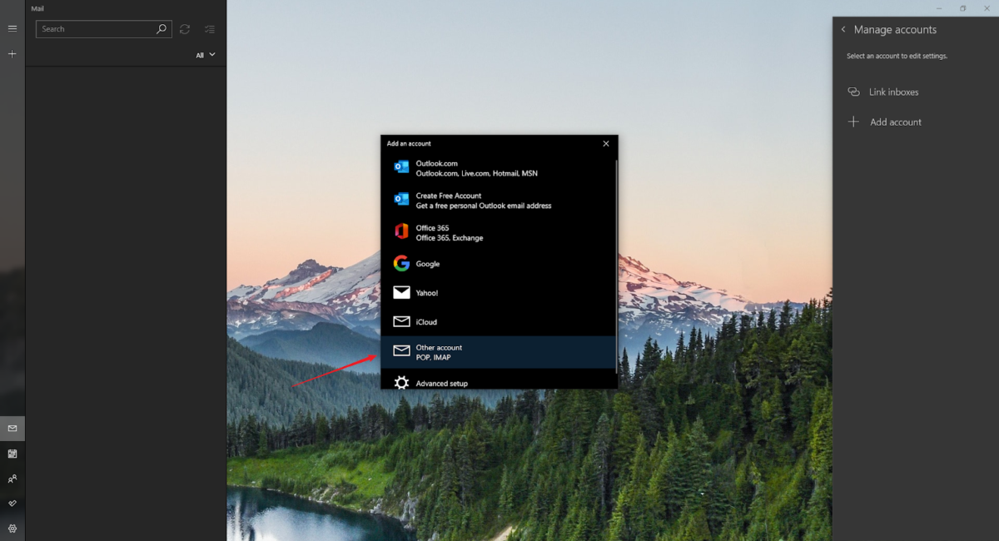The image size is (999, 541).
Task: Click the iCloud envelope icon
Action: pyautogui.click(x=401, y=321)
